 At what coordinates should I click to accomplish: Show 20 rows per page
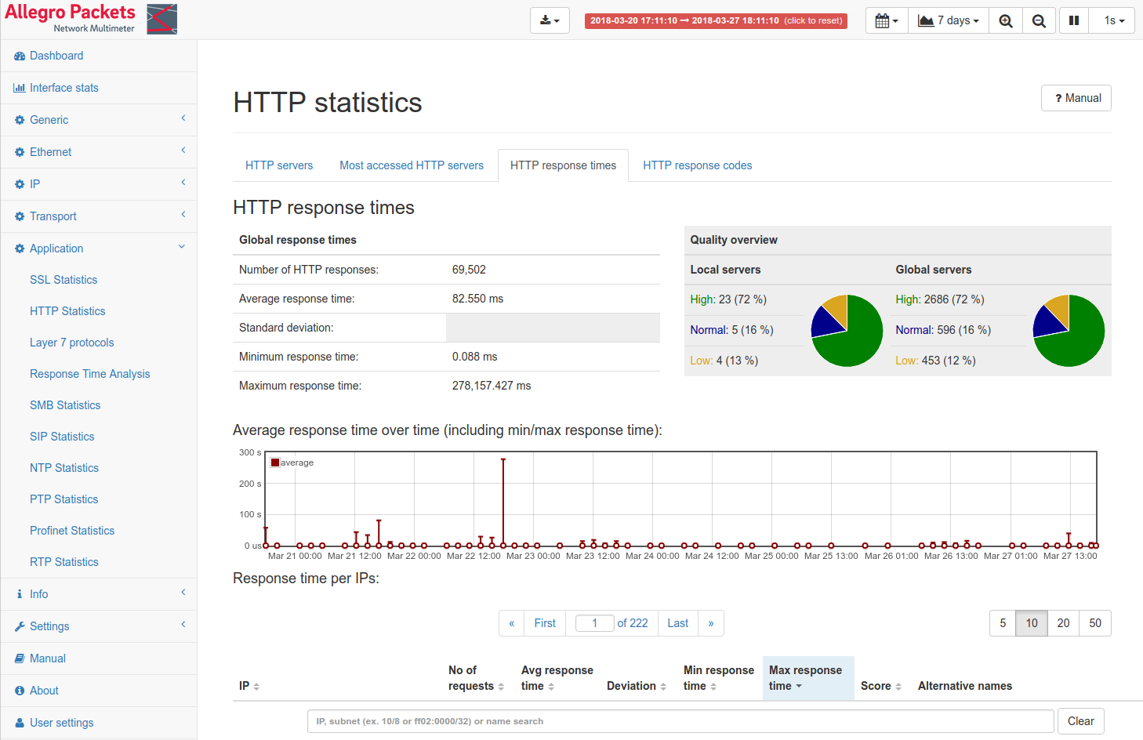point(1063,623)
